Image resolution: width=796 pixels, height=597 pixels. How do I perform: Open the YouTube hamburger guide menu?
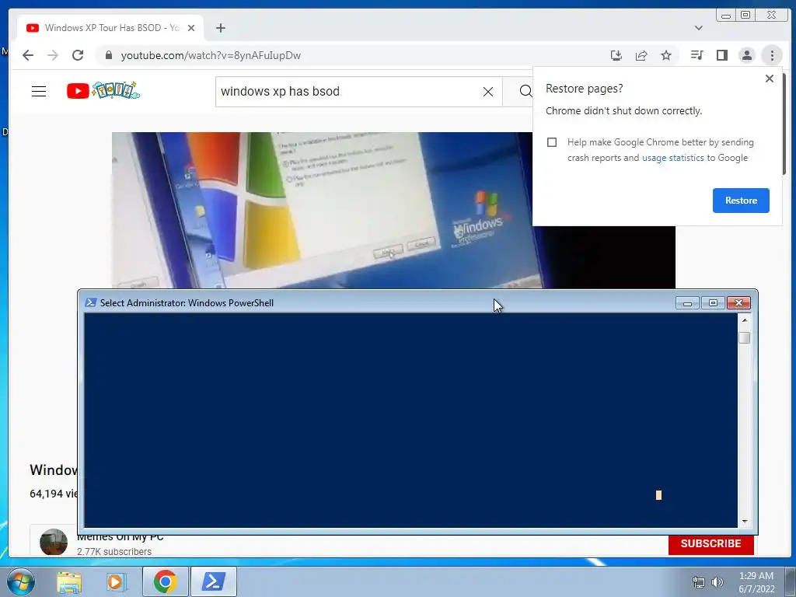click(x=39, y=92)
